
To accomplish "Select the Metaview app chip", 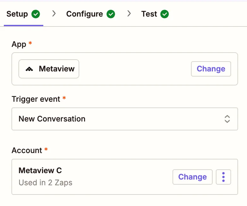I will point(49,69).
